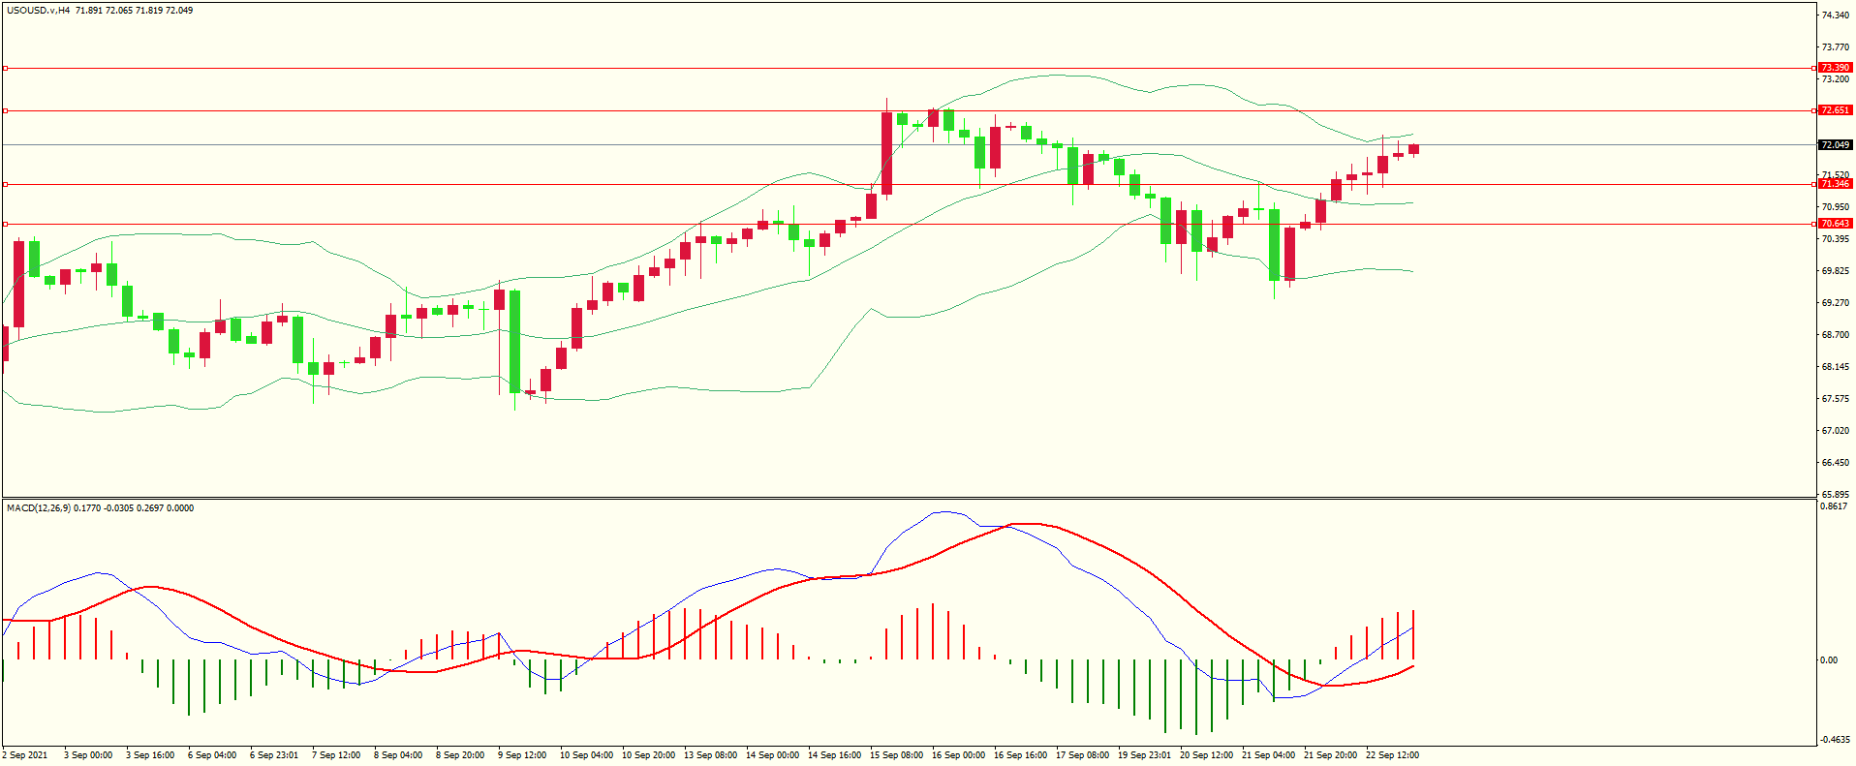Click the 67.575 price axis value
Viewport: 1856px width, 766px height.
click(x=1836, y=399)
